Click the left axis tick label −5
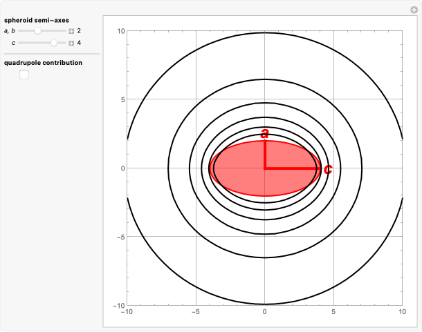This screenshot has height=332, width=422. (120, 237)
